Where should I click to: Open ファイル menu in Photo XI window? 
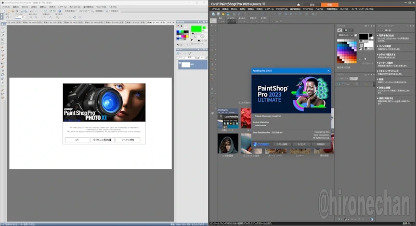pyautogui.click(x=6, y=7)
